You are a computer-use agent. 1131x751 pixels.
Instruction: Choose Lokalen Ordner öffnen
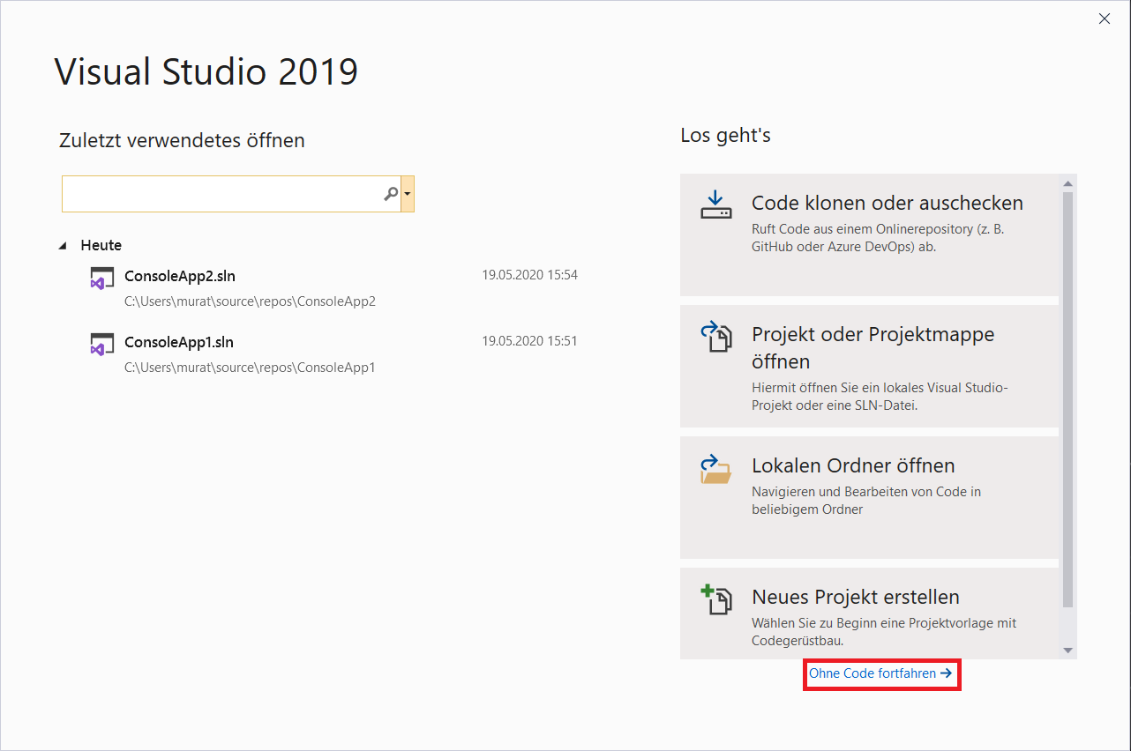(x=869, y=497)
